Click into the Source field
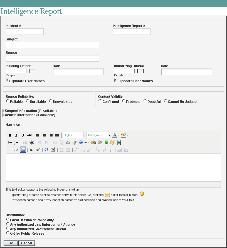The image size is (227, 248). [53, 58]
